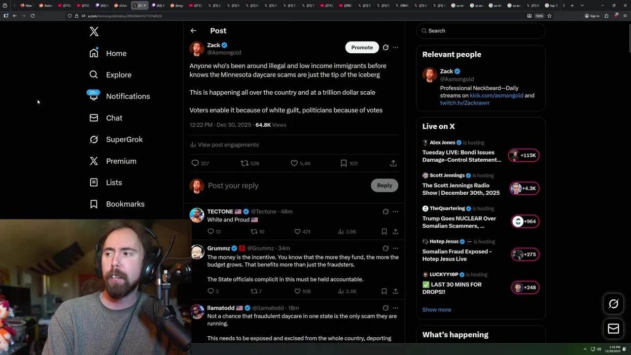The width and height of the screenshot is (631, 355).
Task: Open floating messages button
Action: tap(614, 329)
